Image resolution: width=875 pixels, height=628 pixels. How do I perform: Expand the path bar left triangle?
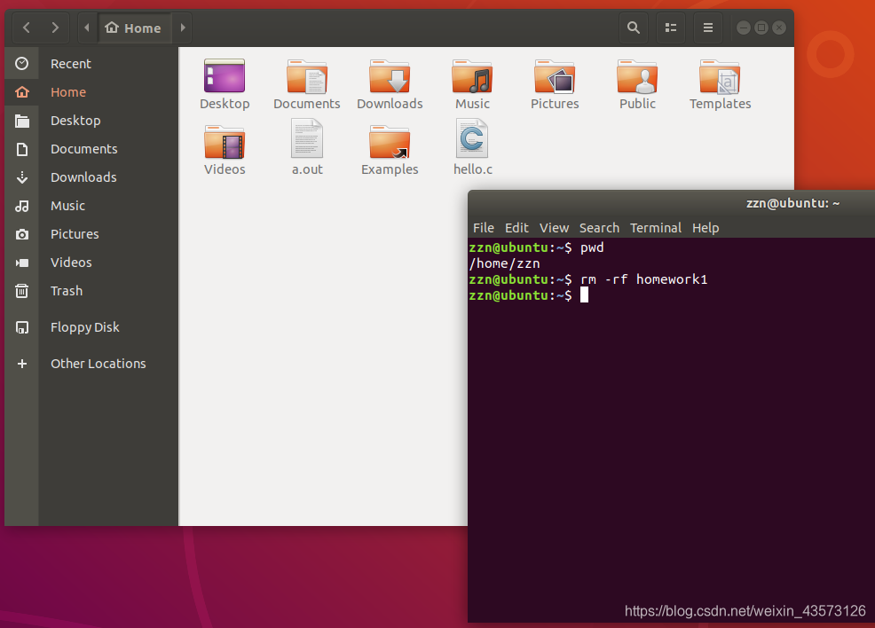[x=86, y=27]
